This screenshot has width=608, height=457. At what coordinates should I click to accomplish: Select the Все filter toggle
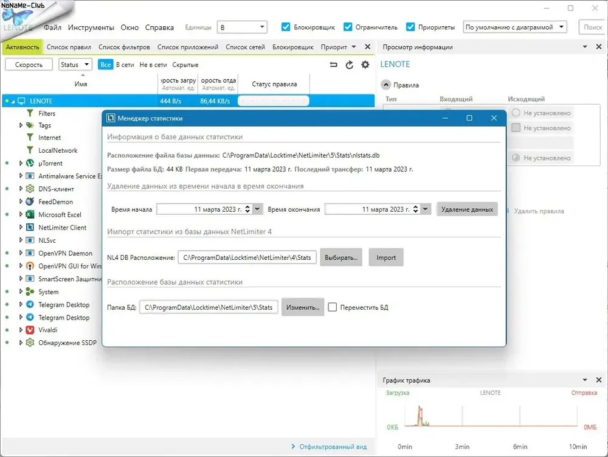(x=105, y=65)
